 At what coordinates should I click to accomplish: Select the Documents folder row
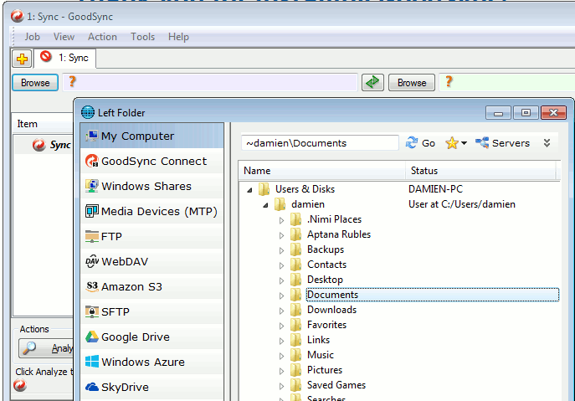point(433,295)
